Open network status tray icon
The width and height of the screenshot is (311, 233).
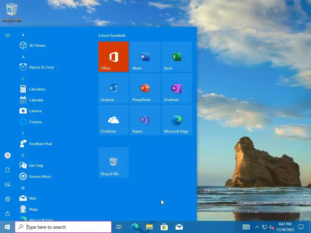265,227
